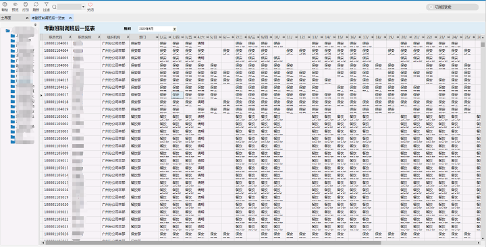Click the 打印 print icon
Image resolution: width=486 pixels, height=247 pixels.
(x=26, y=5)
